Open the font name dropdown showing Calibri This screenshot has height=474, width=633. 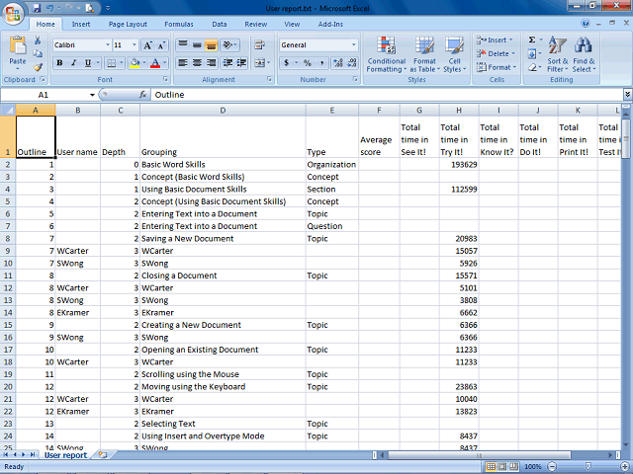coord(82,44)
